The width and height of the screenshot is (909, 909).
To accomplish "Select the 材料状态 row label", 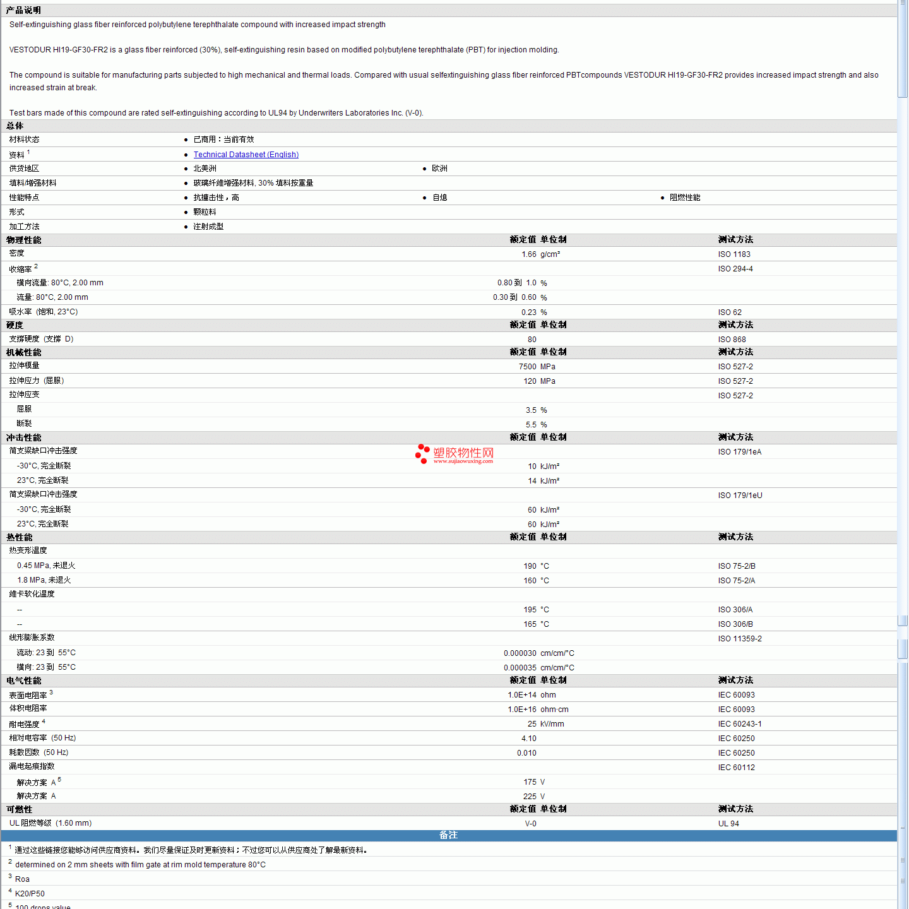I will pos(24,140).
